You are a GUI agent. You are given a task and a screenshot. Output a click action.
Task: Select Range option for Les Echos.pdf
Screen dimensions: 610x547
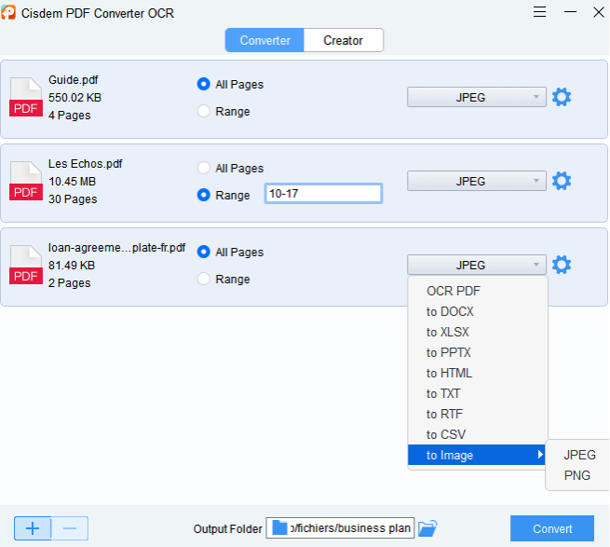tap(203, 195)
